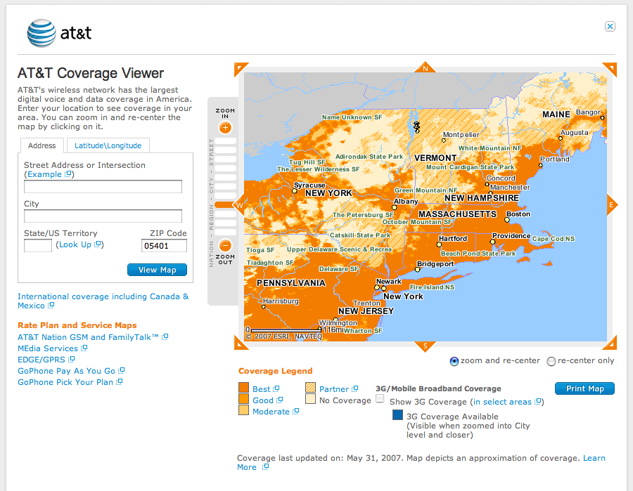Pan map northeast using corner arrow
Image resolution: width=633 pixels, height=491 pixels.
[610, 70]
